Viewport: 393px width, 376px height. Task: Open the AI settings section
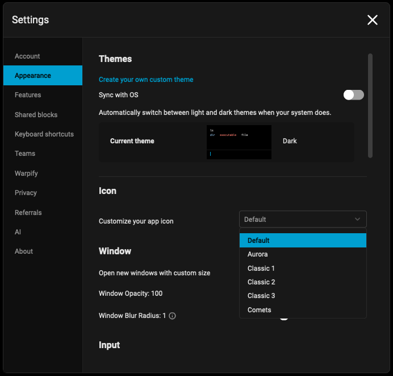[18, 232]
